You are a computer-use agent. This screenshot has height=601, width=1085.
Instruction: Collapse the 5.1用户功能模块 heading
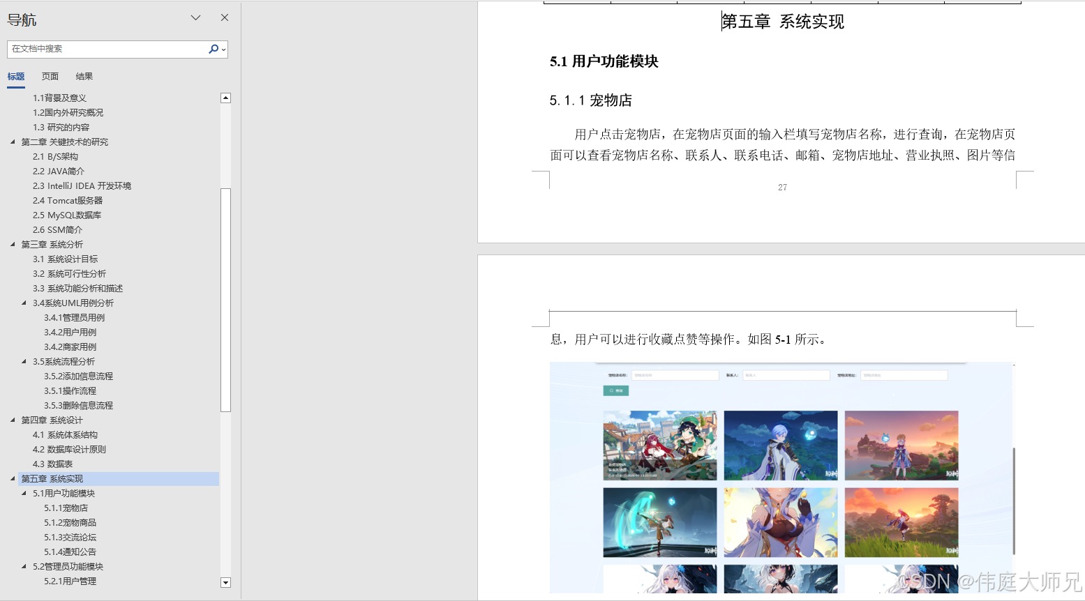[x=24, y=493]
